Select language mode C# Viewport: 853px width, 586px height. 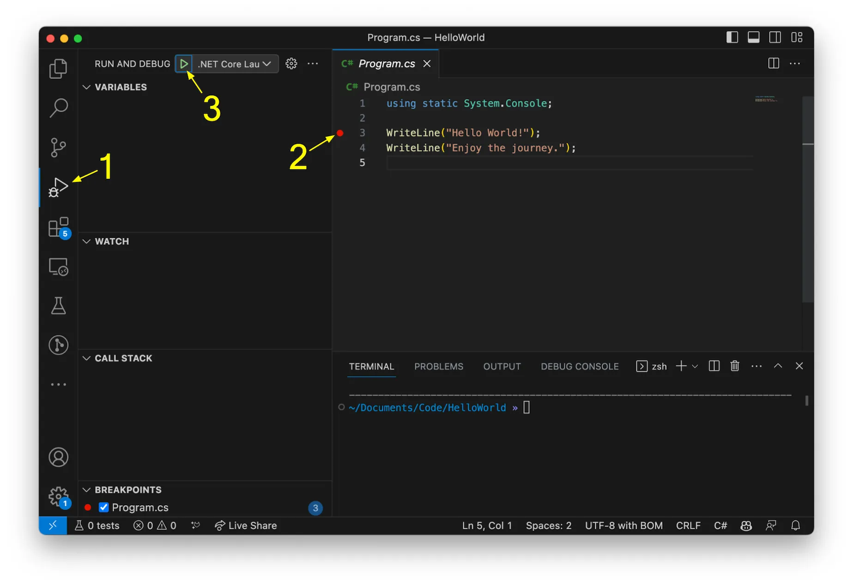720,526
